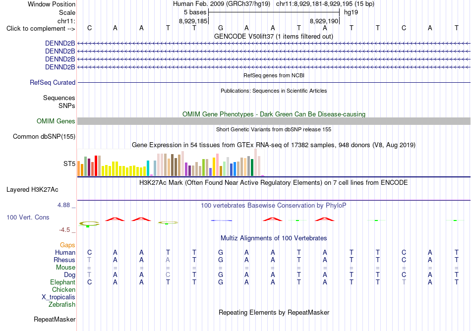Click the 'SNPs' publications subtrack label
Viewport: 471px width, 331px height.
click(67, 106)
